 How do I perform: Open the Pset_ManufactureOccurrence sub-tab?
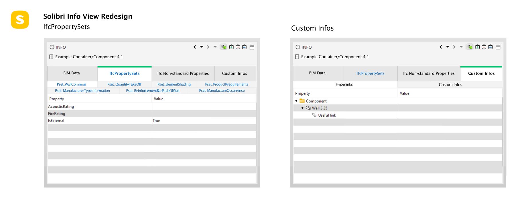222,91
